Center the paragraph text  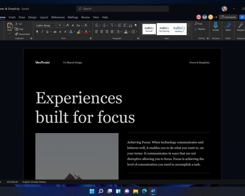tap(101, 32)
